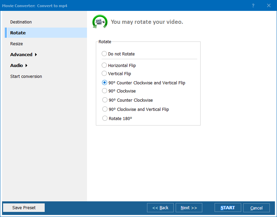Click the Next >> button
The height and width of the screenshot is (217, 277).
(189, 208)
